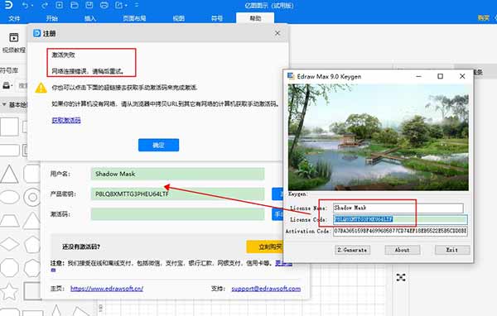Click the Exit button in Keygen
Image resolution: width=497 pixels, height=316 pixels.
452,250
